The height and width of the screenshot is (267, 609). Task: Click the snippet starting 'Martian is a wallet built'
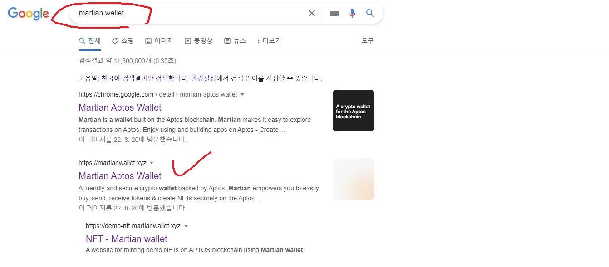(195, 125)
